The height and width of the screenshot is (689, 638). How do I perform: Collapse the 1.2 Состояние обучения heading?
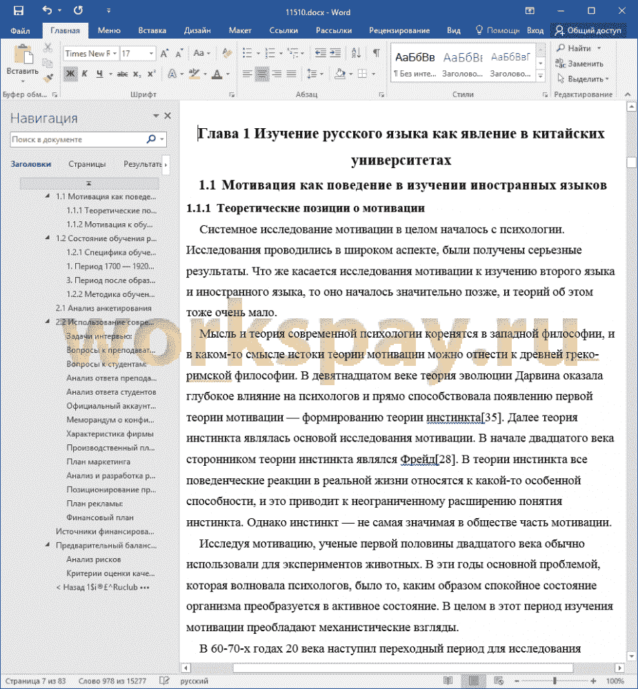click(x=48, y=238)
